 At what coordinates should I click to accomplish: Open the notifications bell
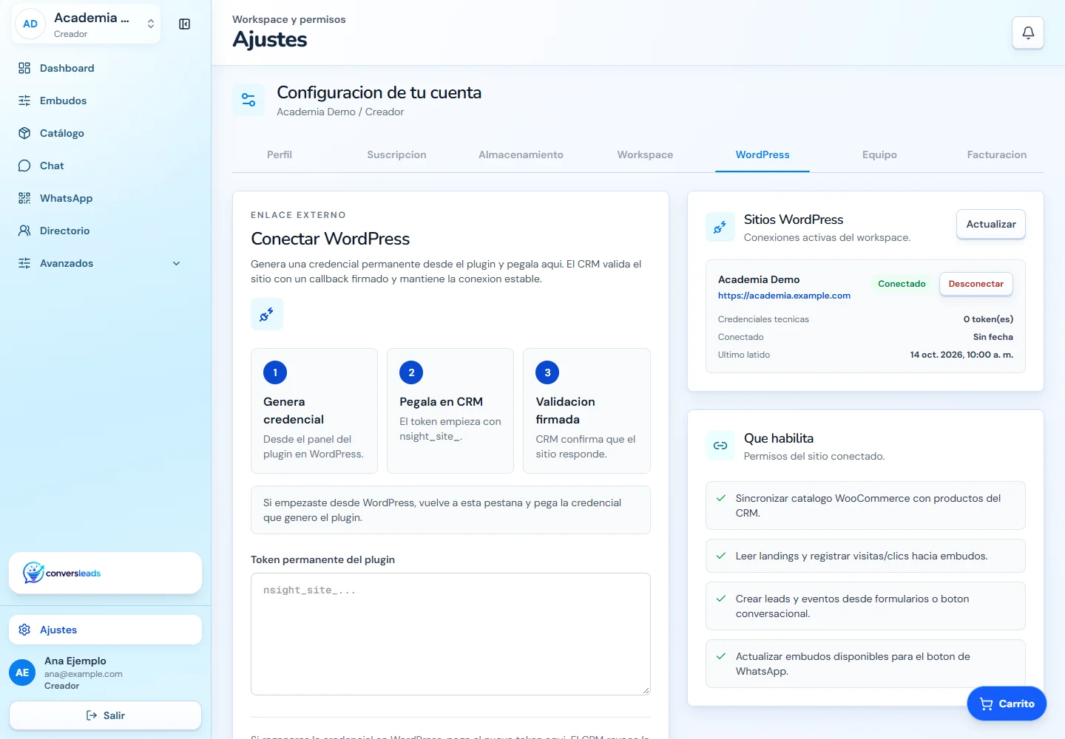[1028, 33]
